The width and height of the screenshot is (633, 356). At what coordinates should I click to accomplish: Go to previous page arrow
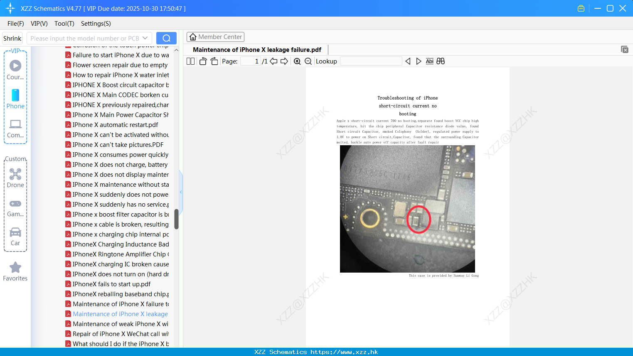[x=273, y=61]
